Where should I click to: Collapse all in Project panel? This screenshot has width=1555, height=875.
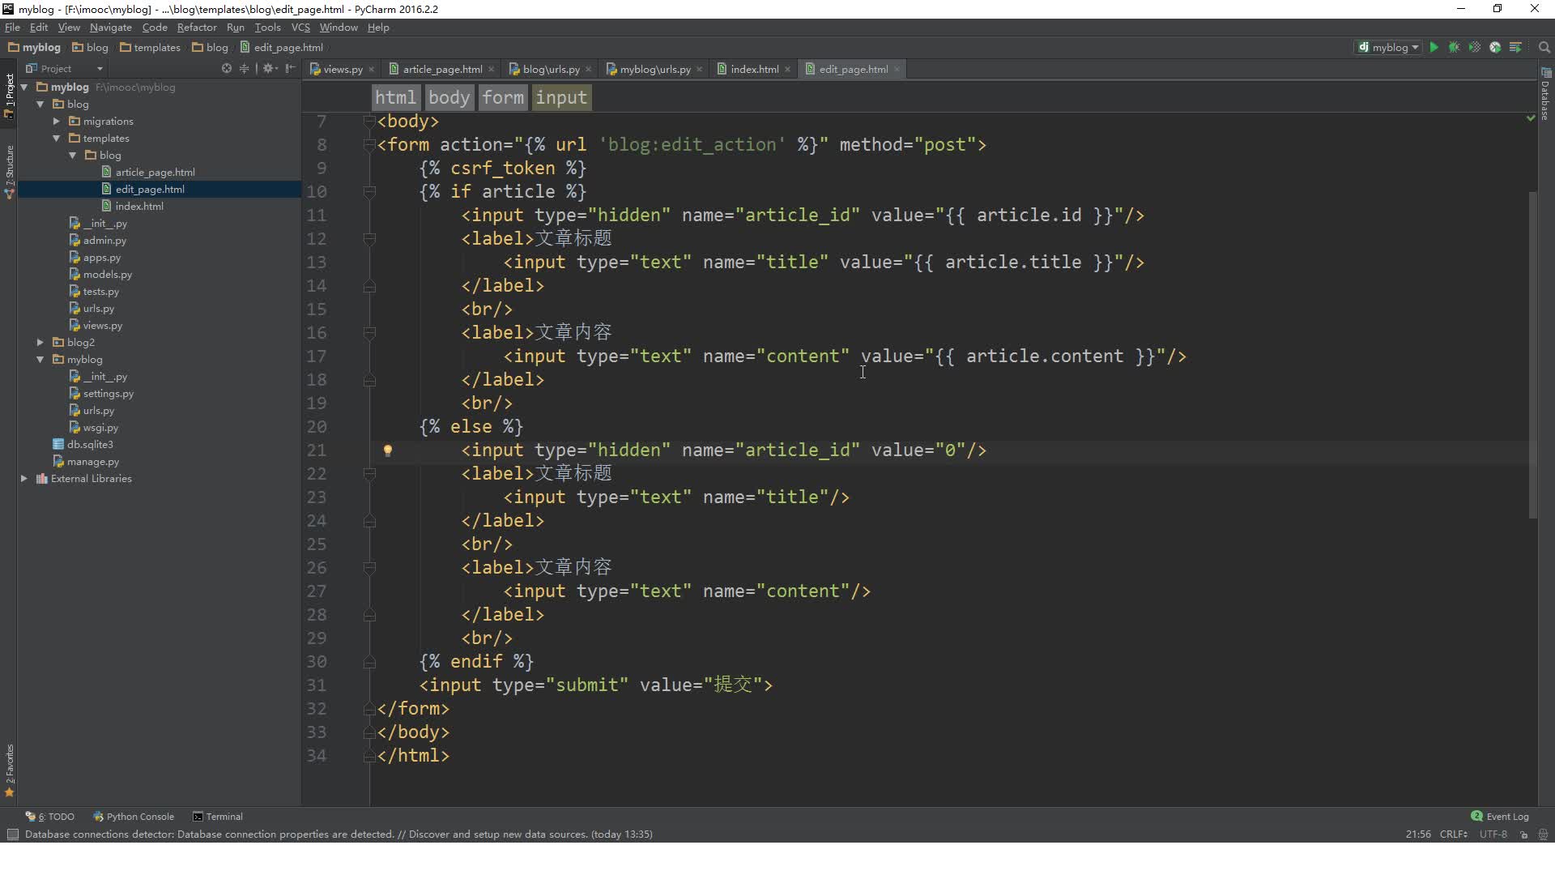(244, 68)
